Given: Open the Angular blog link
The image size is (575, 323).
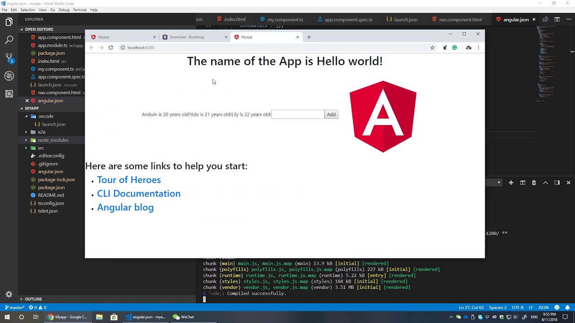Looking at the screenshot, I should click(125, 207).
